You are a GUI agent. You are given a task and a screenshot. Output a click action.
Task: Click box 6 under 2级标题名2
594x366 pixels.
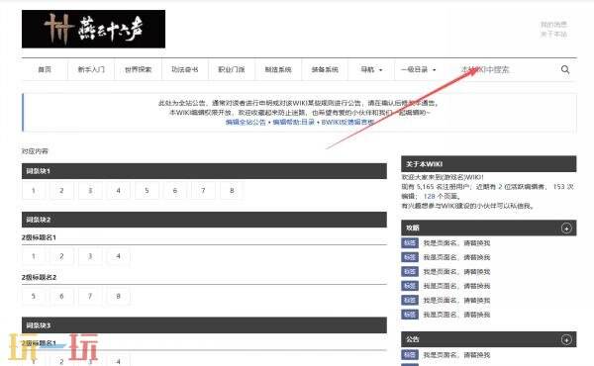click(x=61, y=297)
